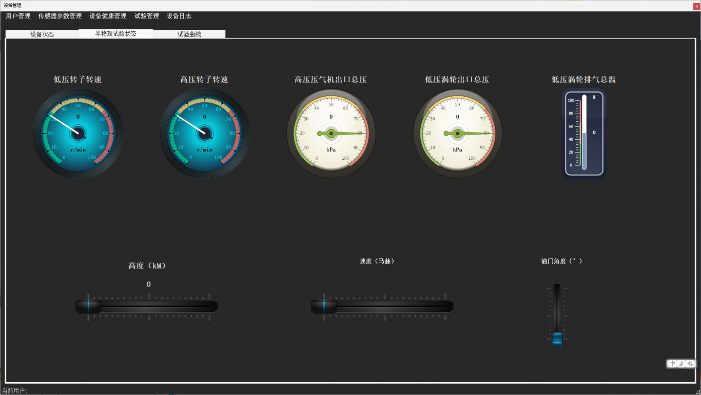The width and height of the screenshot is (701, 395).
Task: Click the 高度 (kM) slider handle
Action: pos(88,307)
